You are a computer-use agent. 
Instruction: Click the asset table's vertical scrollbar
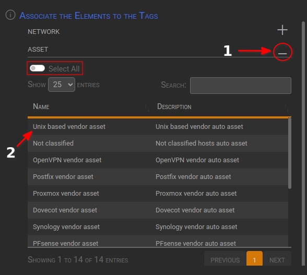pos(290,153)
